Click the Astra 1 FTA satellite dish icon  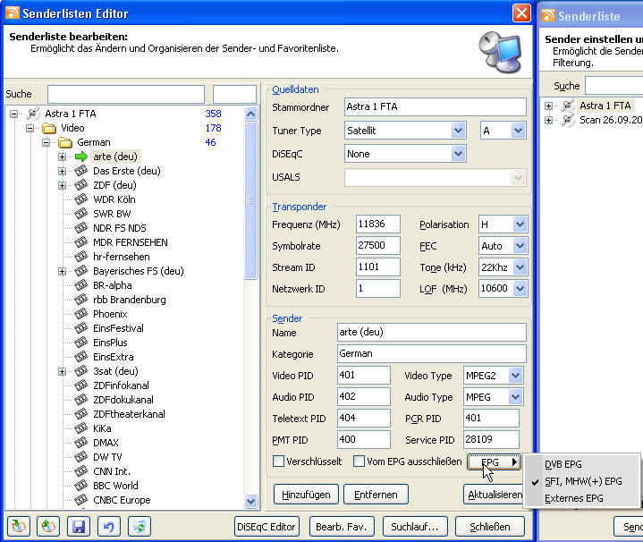coord(33,114)
